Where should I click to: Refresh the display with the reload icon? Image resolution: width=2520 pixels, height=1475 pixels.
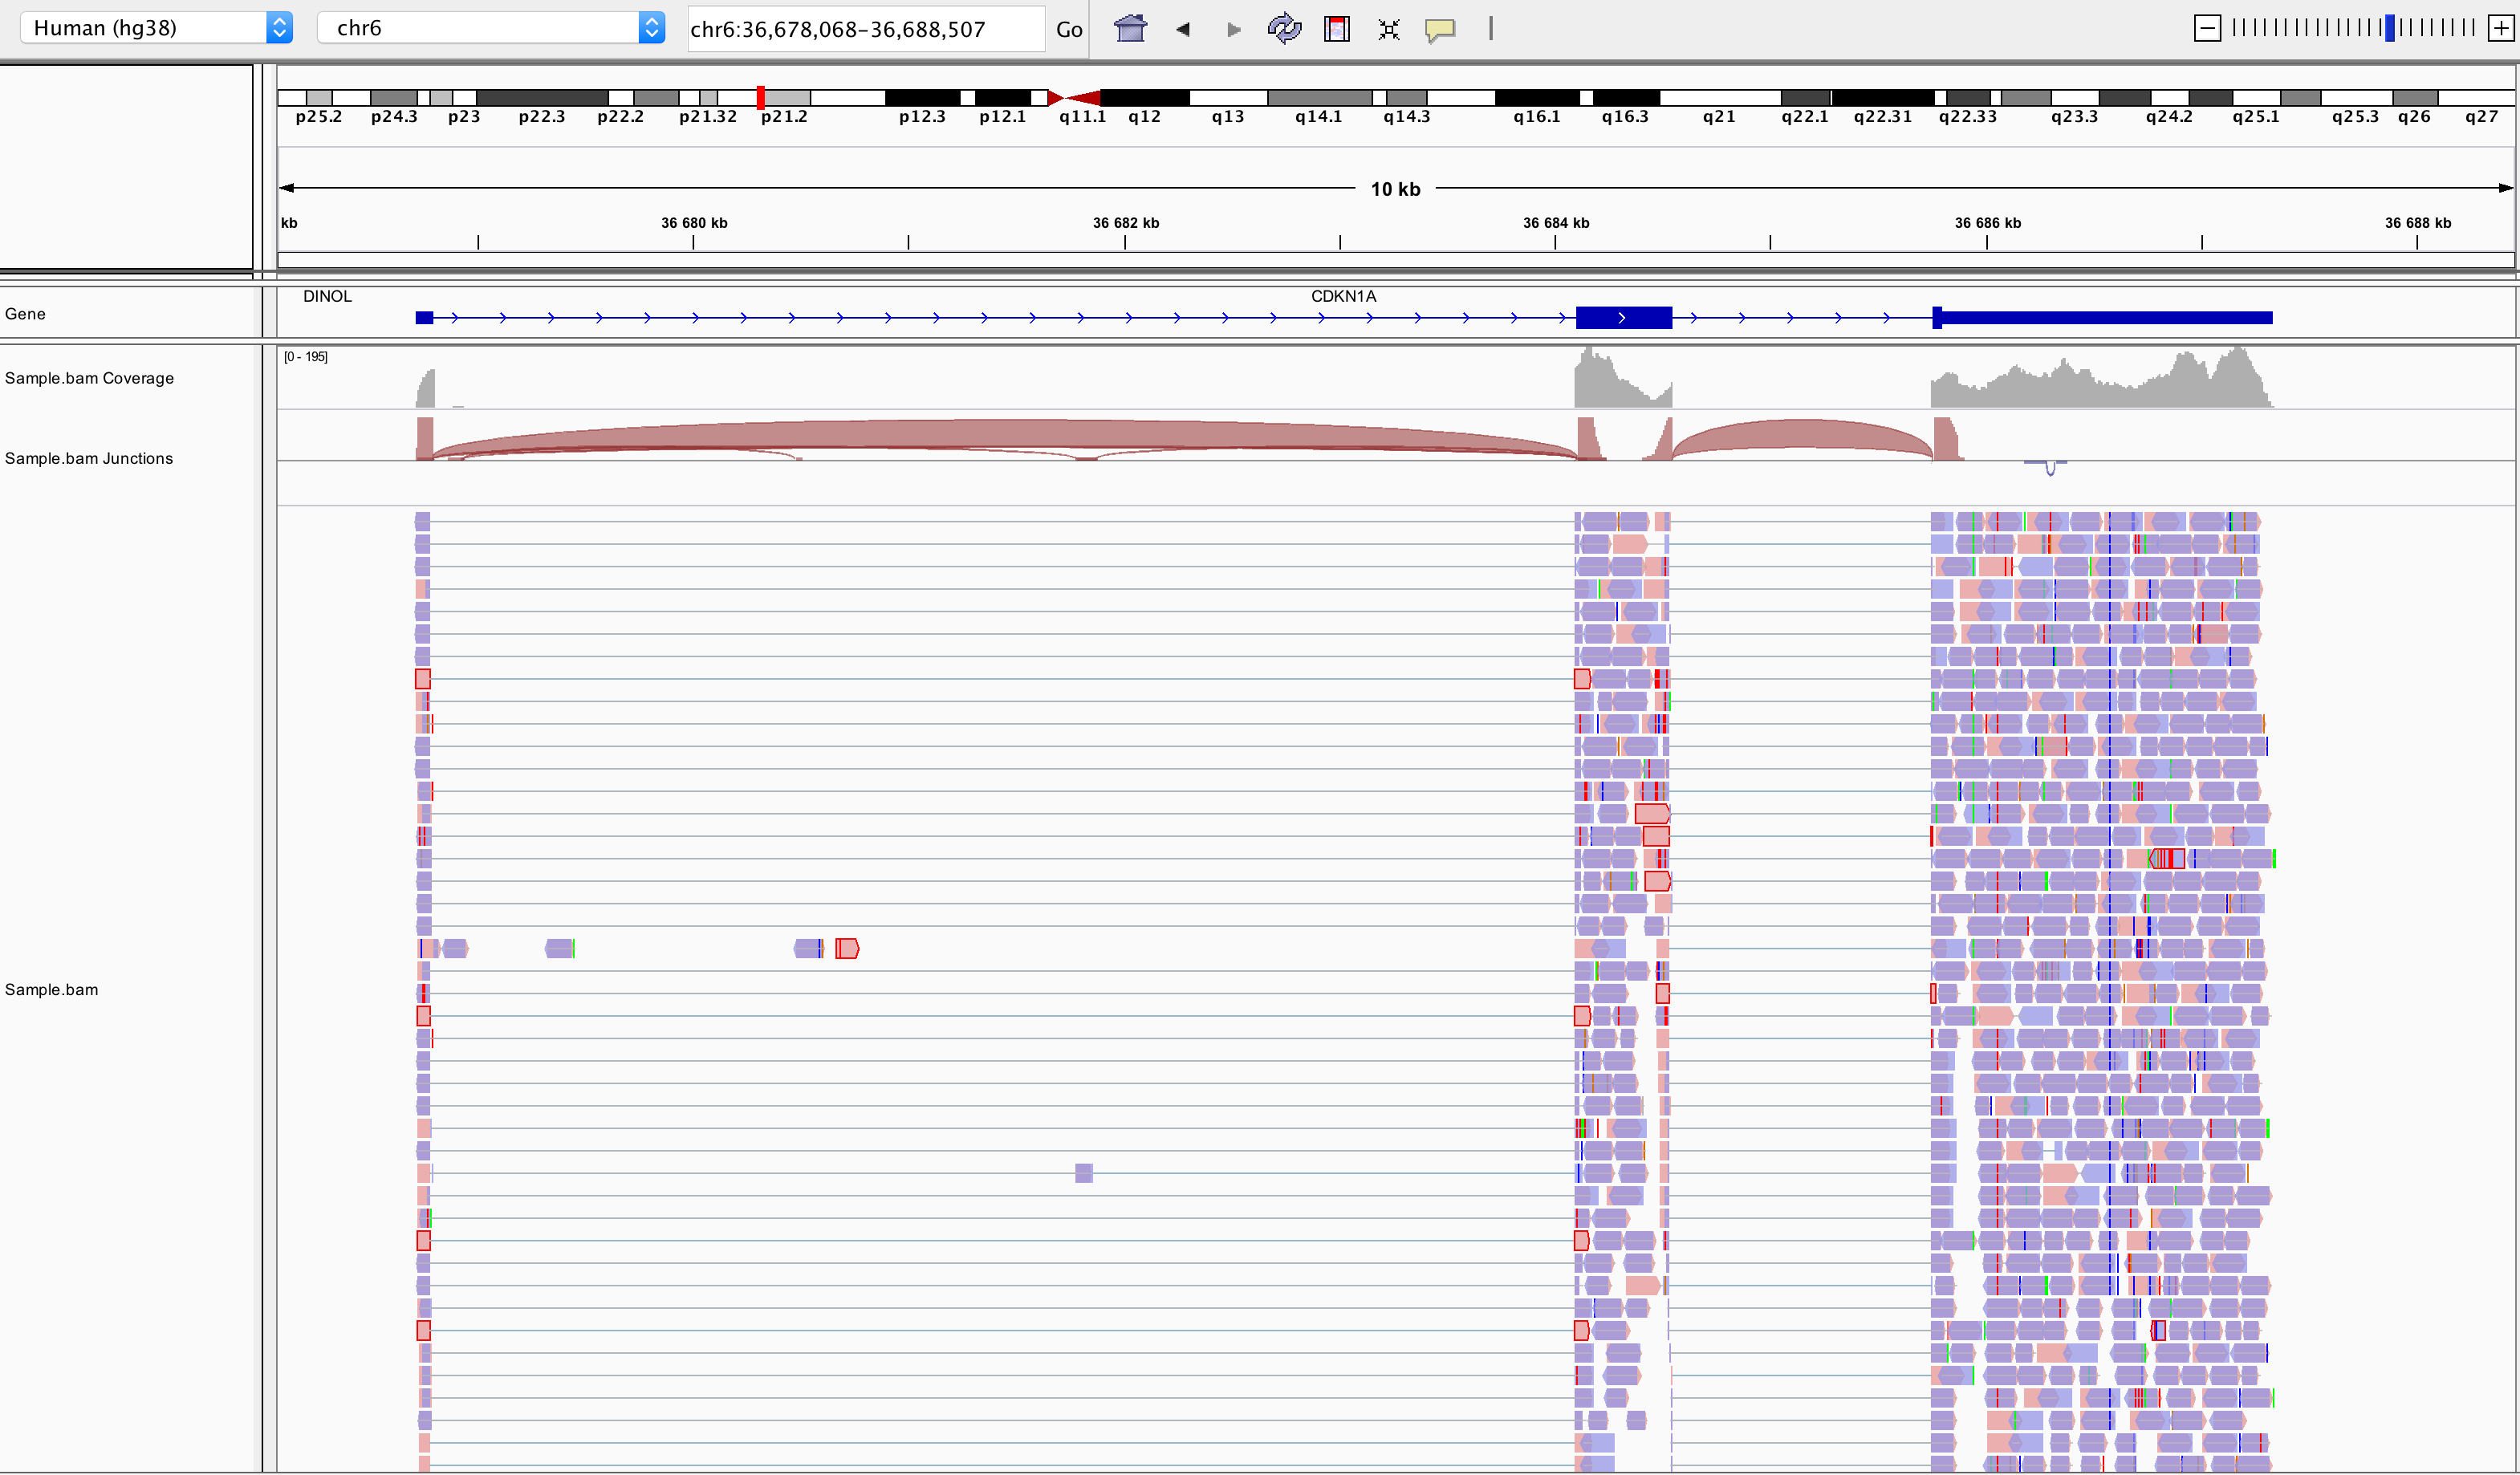1284,29
